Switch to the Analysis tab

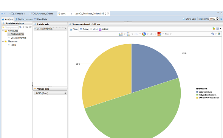tap(8, 19)
